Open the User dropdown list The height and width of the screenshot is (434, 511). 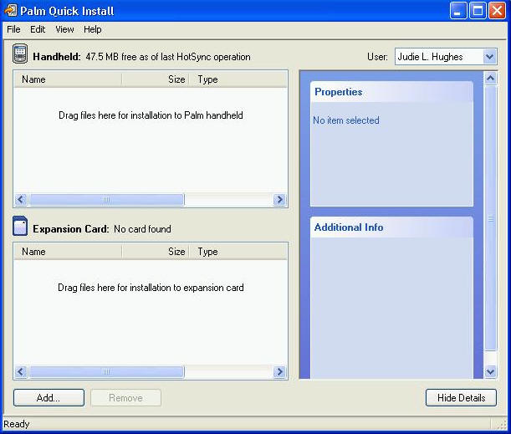tap(489, 57)
